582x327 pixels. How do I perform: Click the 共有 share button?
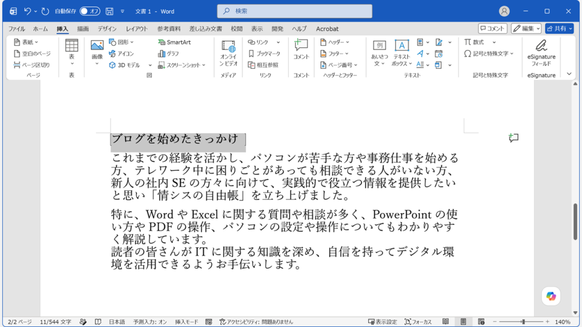(x=559, y=28)
